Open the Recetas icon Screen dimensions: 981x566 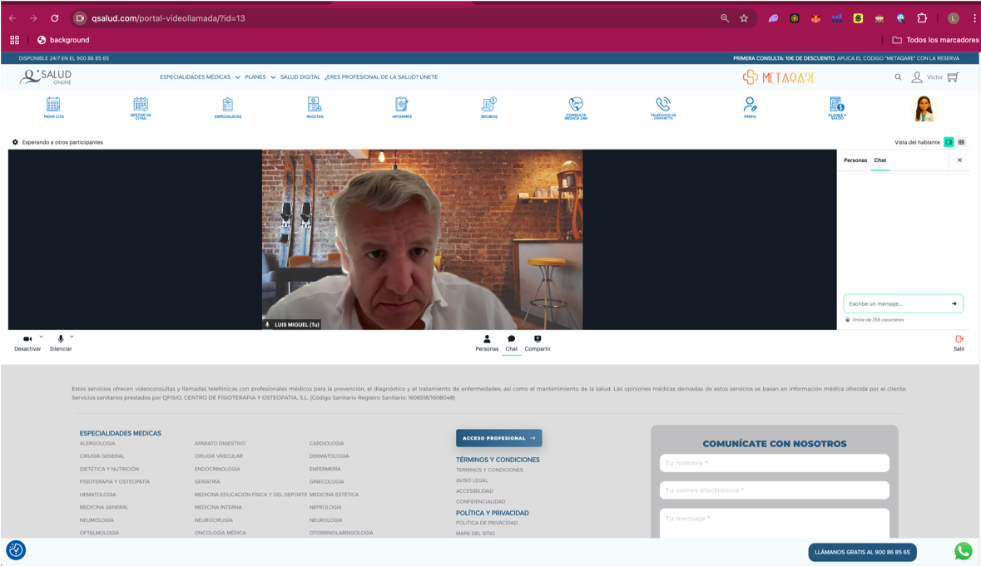click(x=315, y=107)
